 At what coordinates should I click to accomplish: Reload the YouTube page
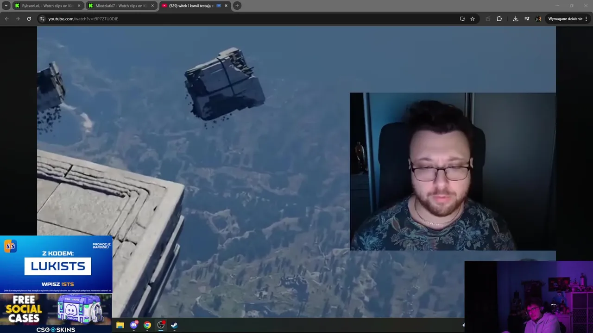coord(29,18)
